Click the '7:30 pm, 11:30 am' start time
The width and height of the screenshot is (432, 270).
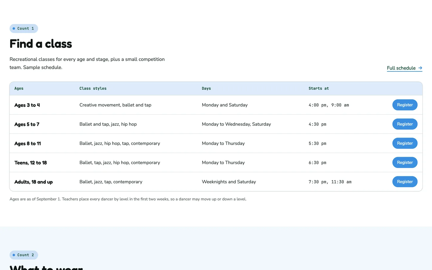point(330,182)
